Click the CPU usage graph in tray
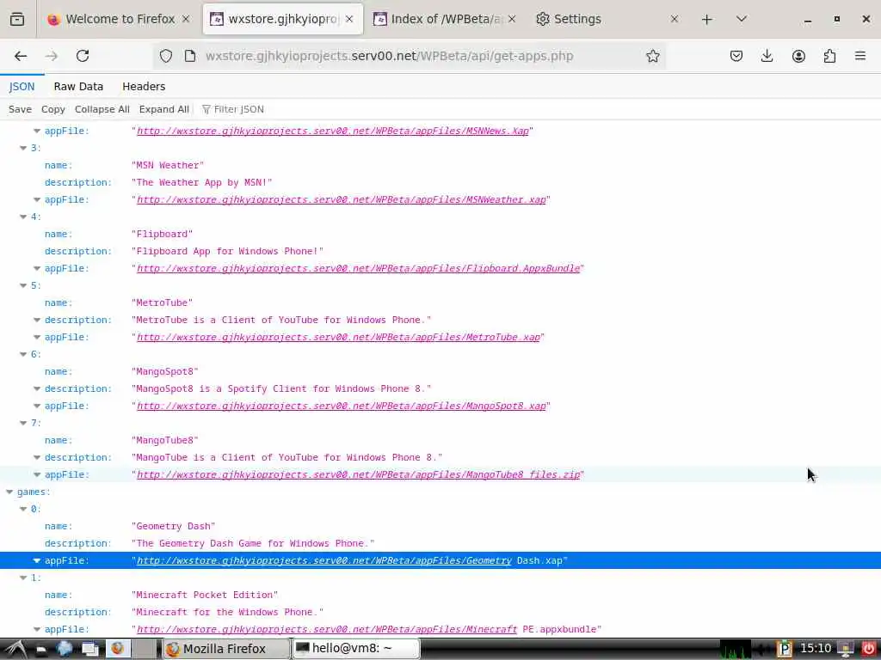881x660 pixels. [x=735, y=650]
